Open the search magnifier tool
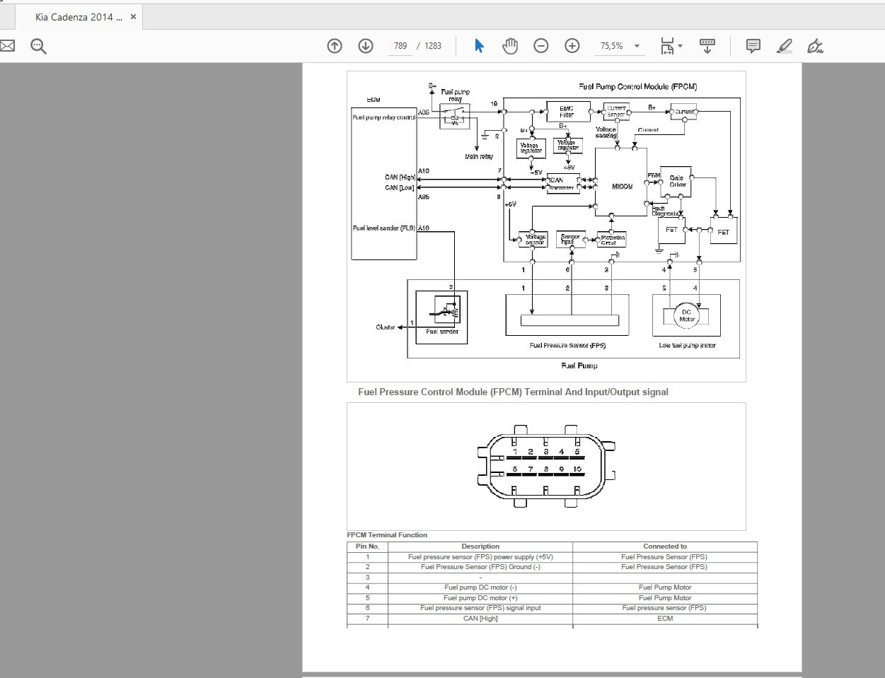 (37, 45)
